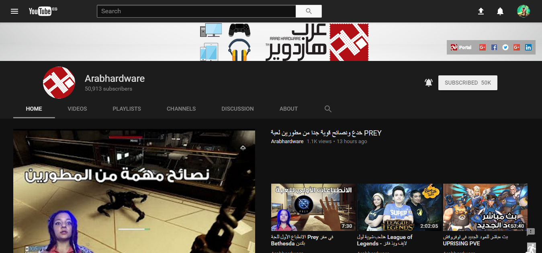Toggle the channel notification bell beside Subscribed
Image resolution: width=542 pixels, height=253 pixels.
[429, 83]
